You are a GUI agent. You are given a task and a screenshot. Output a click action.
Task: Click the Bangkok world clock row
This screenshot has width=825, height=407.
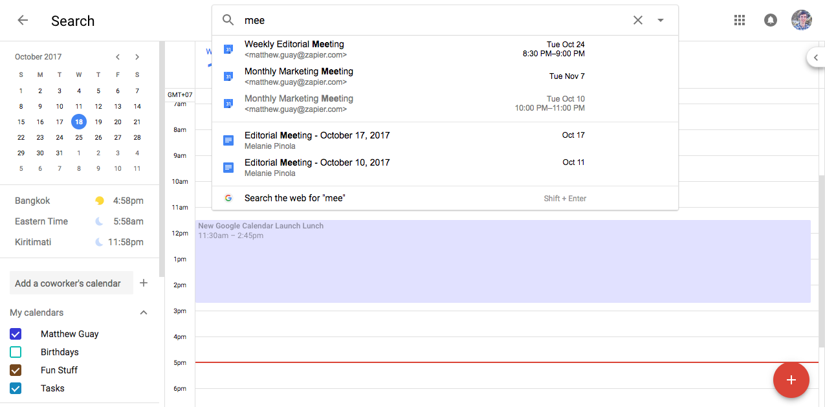[79, 201]
